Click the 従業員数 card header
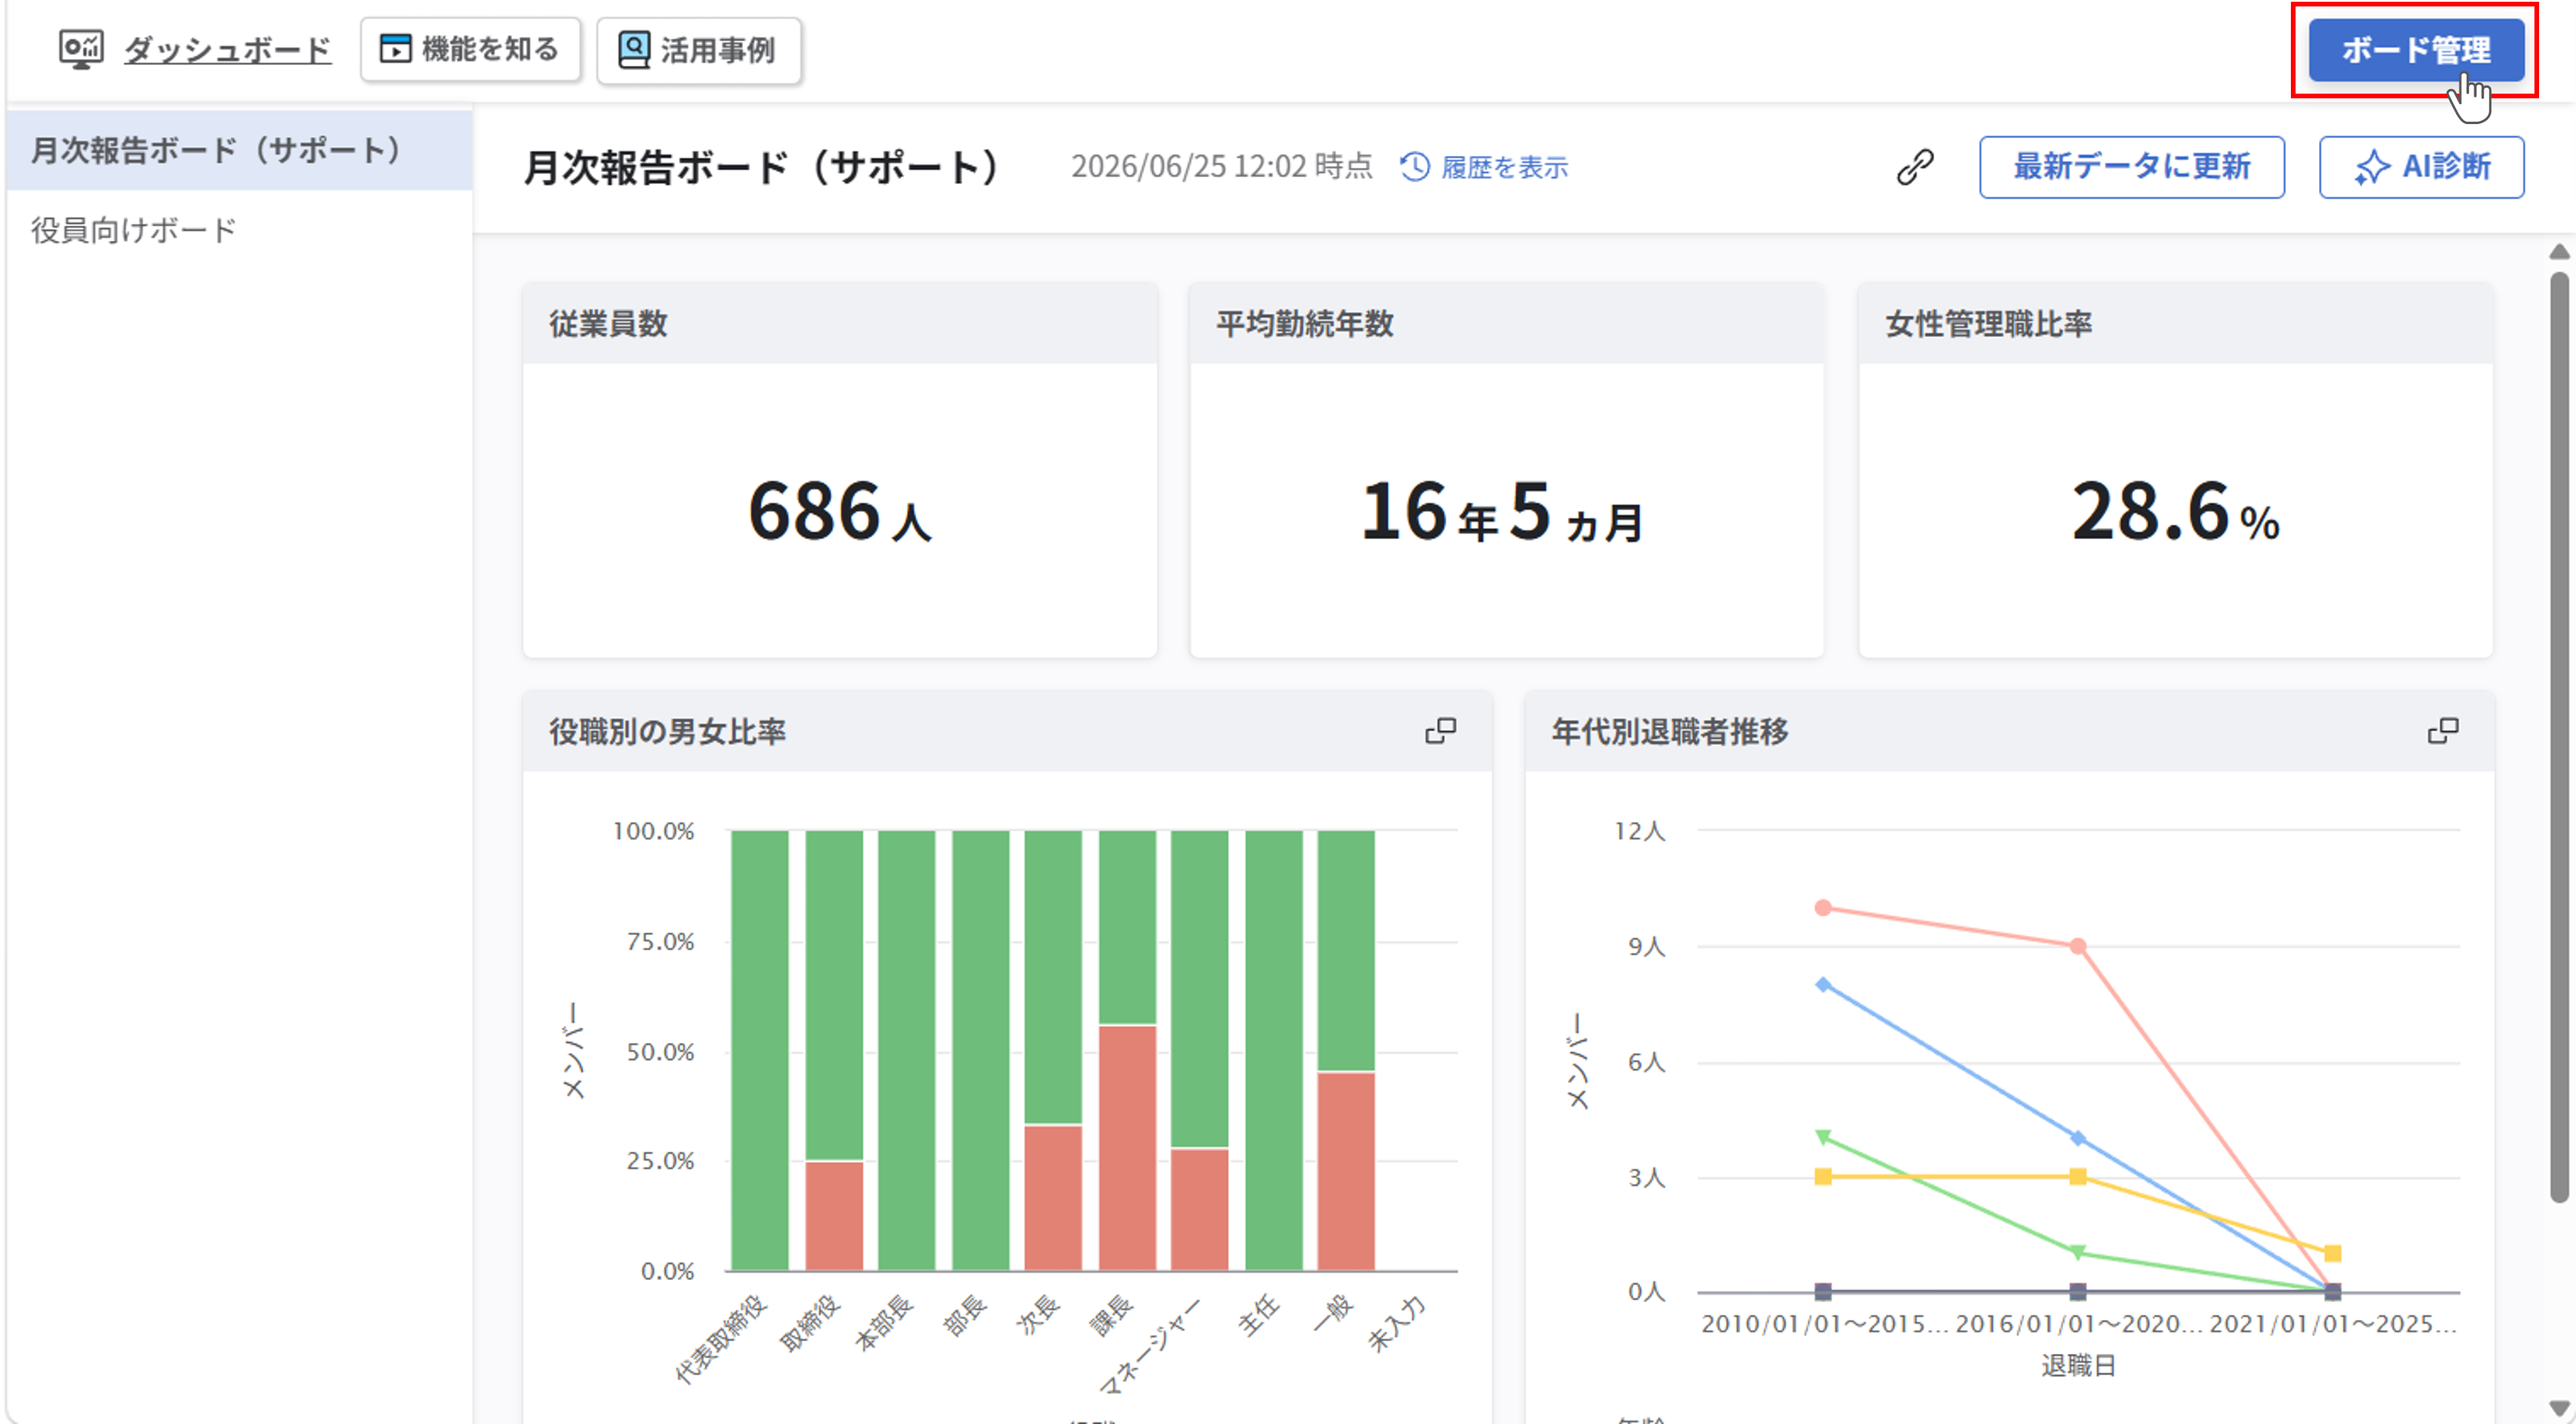 coord(839,323)
